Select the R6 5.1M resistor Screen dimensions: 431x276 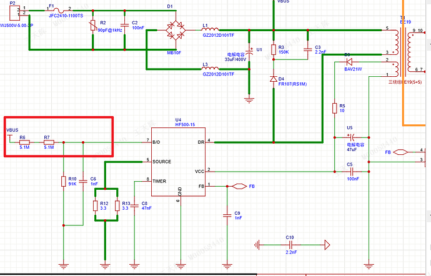point(24,142)
